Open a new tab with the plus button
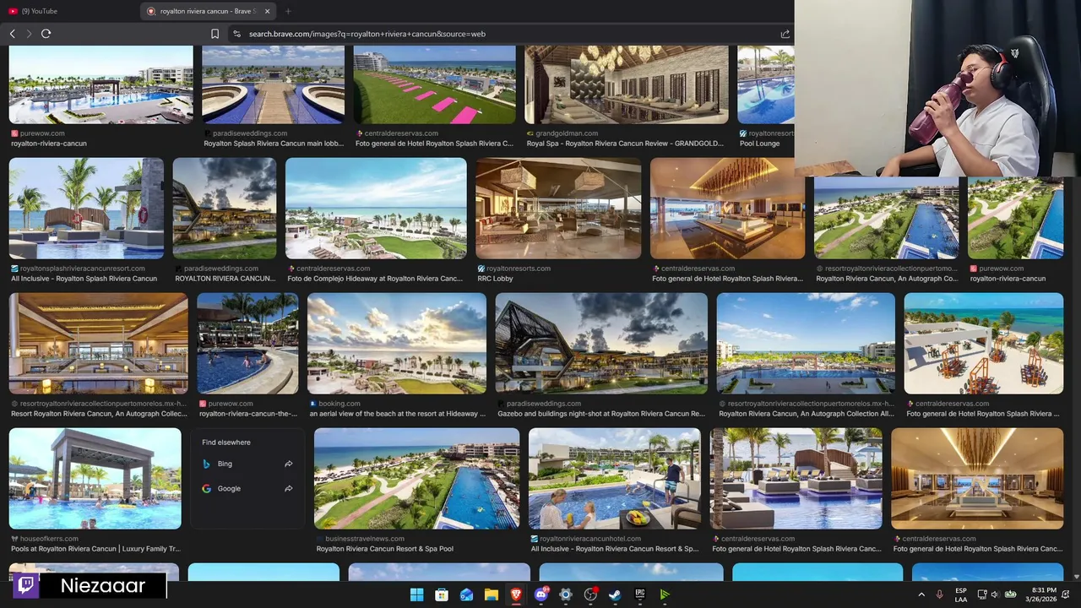 (x=288, y=11)
